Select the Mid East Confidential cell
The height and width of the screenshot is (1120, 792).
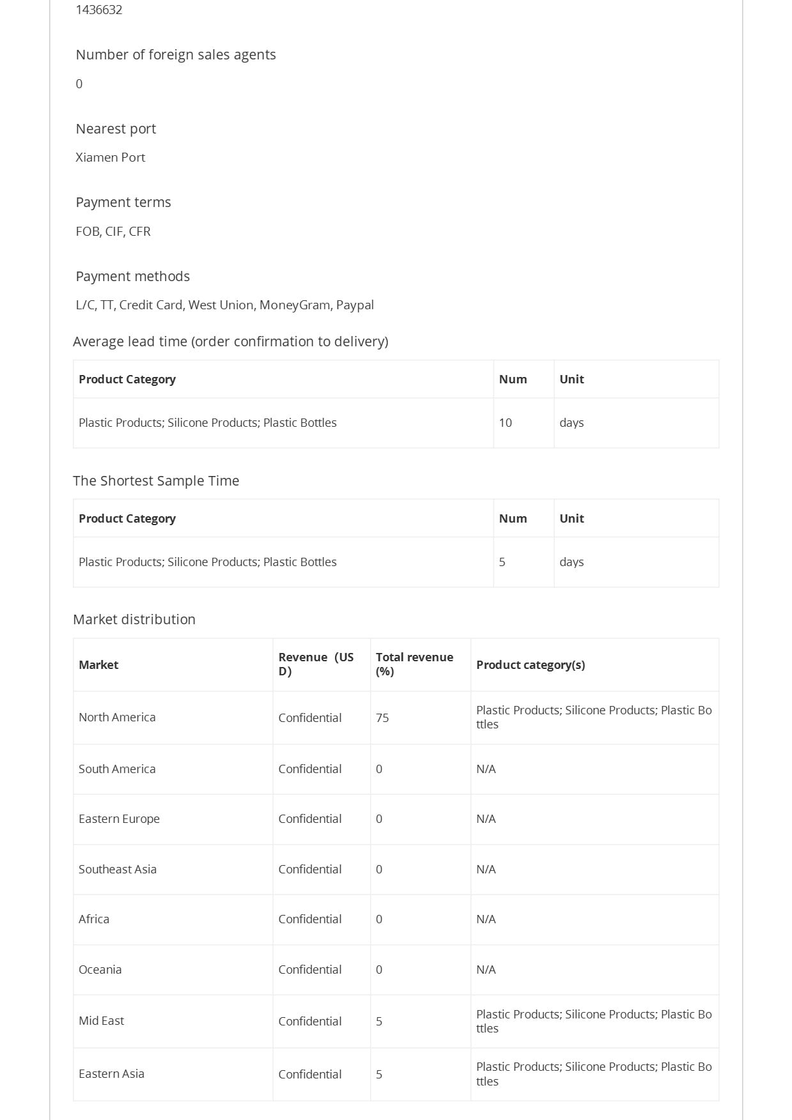(x=322, y=1021)
